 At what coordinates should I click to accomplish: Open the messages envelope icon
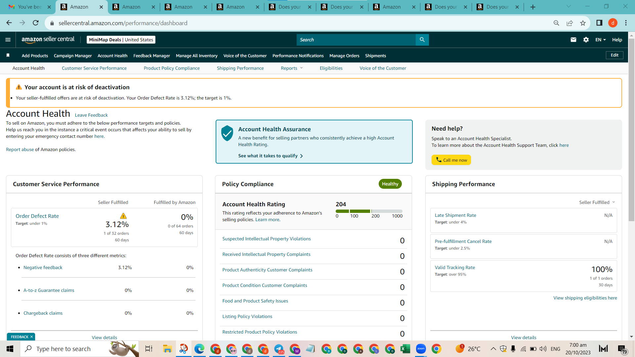[x=573, y=40]
